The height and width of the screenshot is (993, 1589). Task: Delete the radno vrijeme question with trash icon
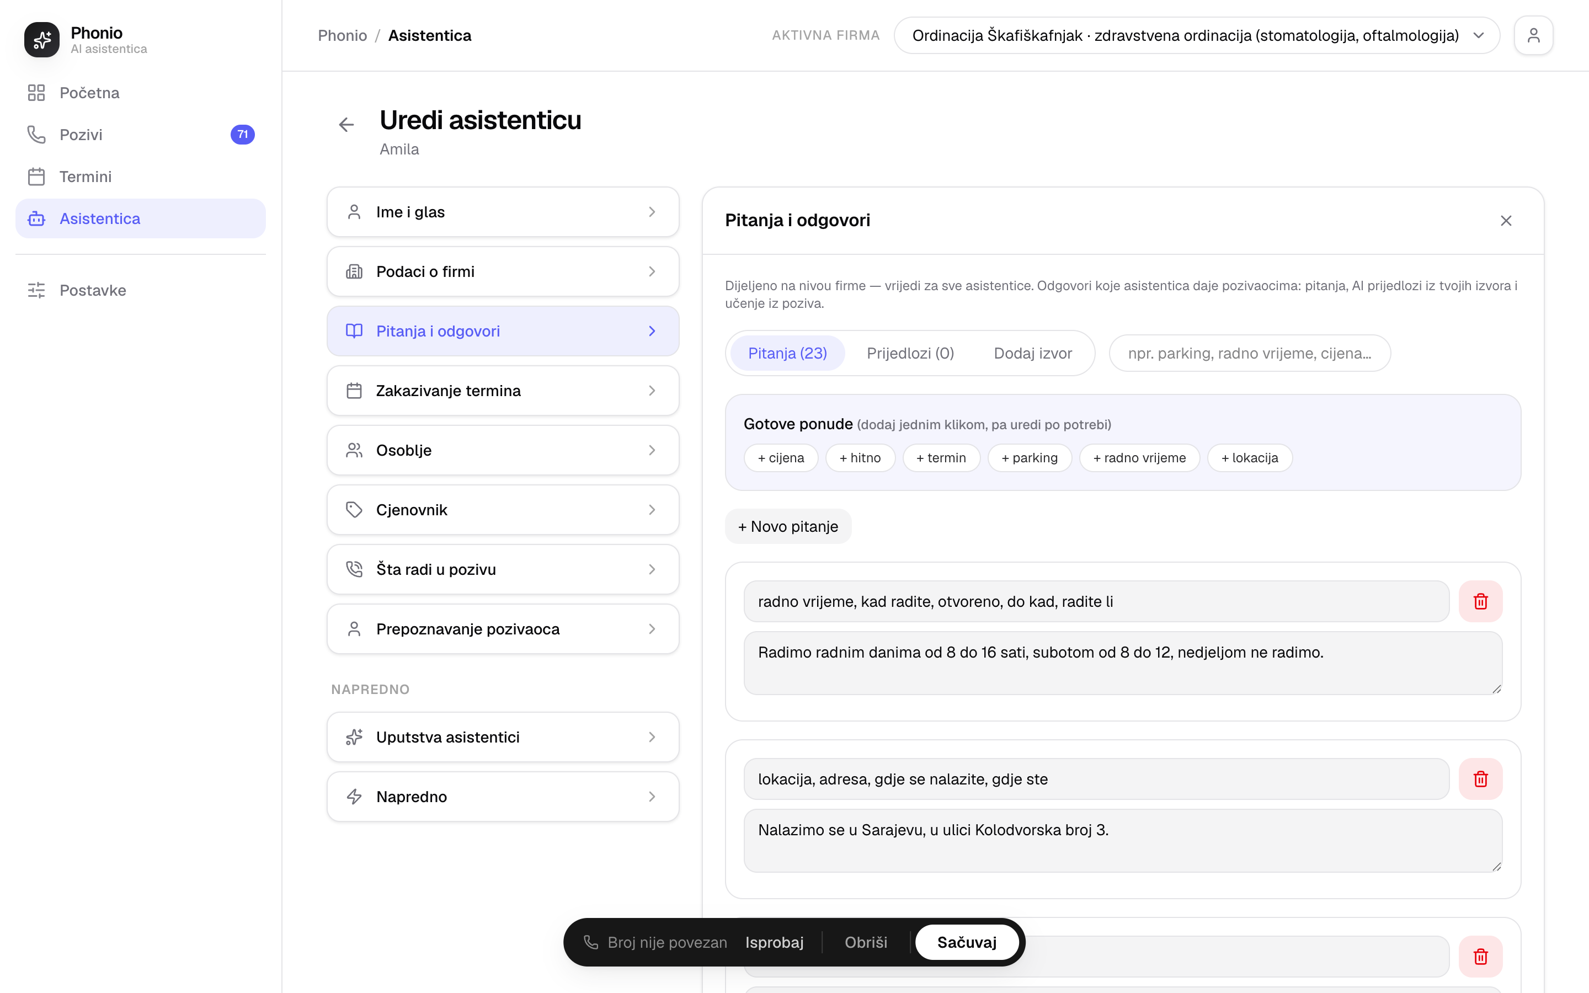[1481, 601]
